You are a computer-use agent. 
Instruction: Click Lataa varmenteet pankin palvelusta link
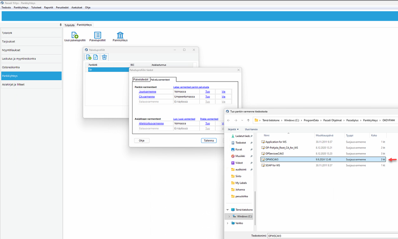[x=191, y=87]
